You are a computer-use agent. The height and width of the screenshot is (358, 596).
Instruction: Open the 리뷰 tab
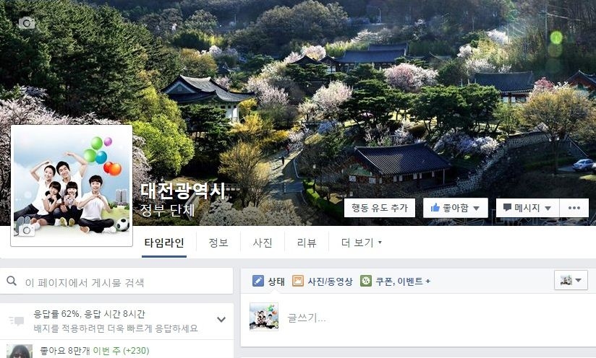pyautogui.click(x=307, y=243)
